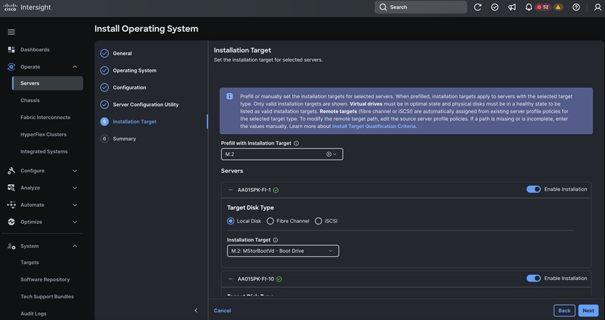Expand the Analyze menu chevron
Viewport: 605px width, 320px height.
coord(75,188)
